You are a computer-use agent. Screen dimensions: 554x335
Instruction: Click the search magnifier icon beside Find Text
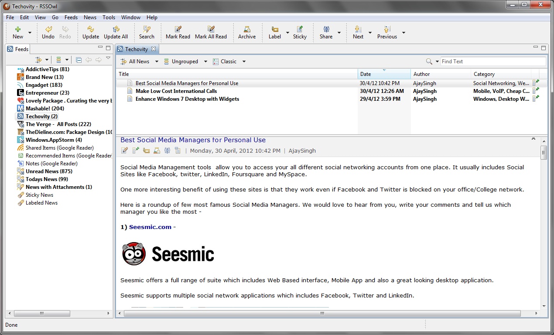click(x=429, y=62)
